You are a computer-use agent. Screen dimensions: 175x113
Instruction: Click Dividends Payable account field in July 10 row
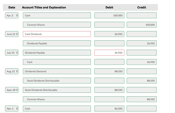point(57,53)
